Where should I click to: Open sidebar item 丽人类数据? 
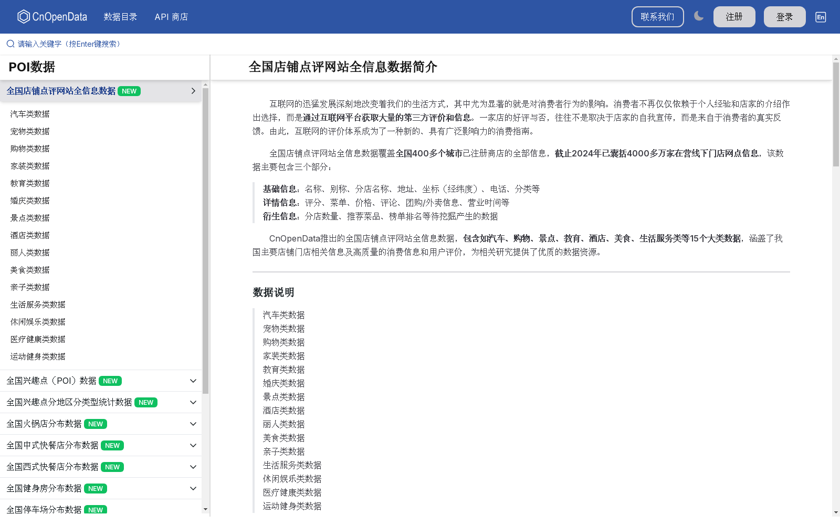pyautogui.click(x=30, y=253)
